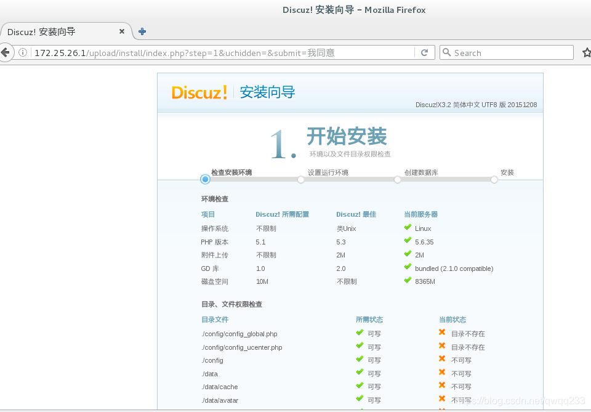Close the Discuz! 安装向导 tab

click(x=122, y=31)
